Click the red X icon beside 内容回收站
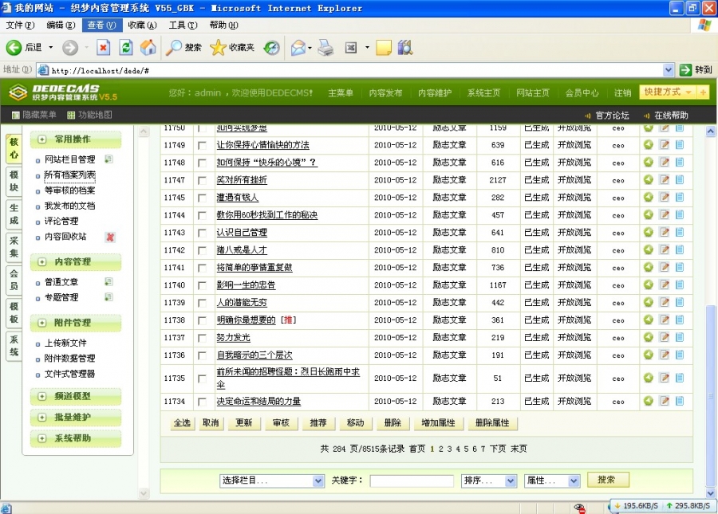Viewport: 718px width, 514px height. [110, 237]
